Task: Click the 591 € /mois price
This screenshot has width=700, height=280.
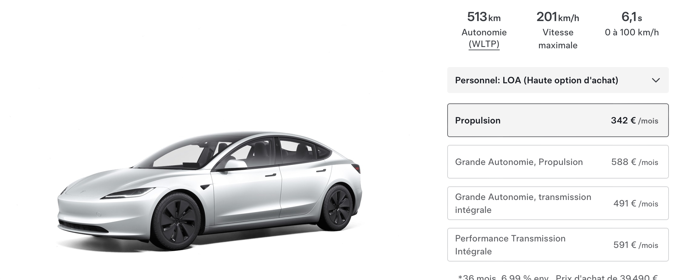Action: [x=636, y=245]
